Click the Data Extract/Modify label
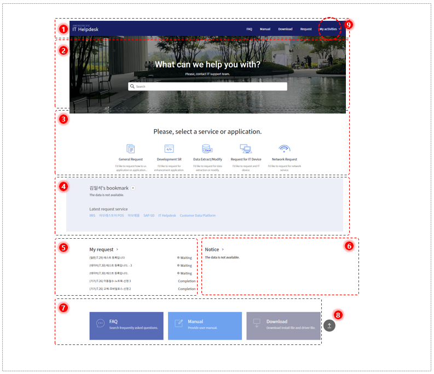The height and width of the screenshot is (374, 434). pyautogui.click(x=207, y=159)
